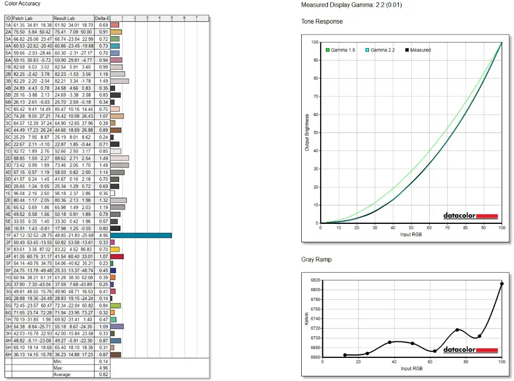Click the ID column header
The height and width of the screenshot is (381, 514).
click(9, 18)
